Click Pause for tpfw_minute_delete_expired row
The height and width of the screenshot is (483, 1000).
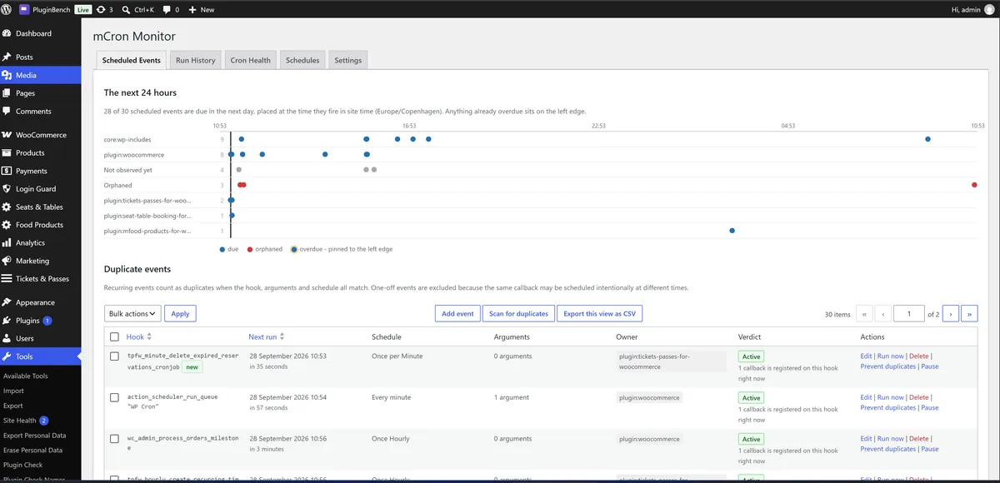930,366
